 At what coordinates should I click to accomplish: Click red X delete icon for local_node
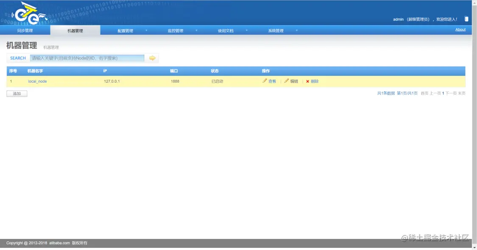(x=307, y=81)
